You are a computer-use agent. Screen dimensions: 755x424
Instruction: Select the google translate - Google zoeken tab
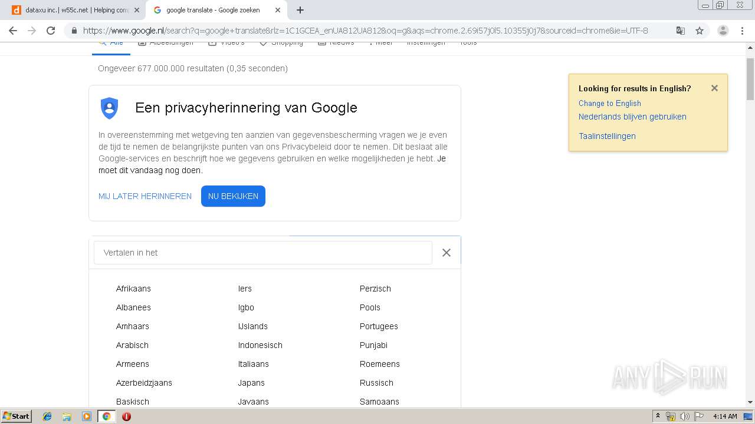[x=216, y=10]
